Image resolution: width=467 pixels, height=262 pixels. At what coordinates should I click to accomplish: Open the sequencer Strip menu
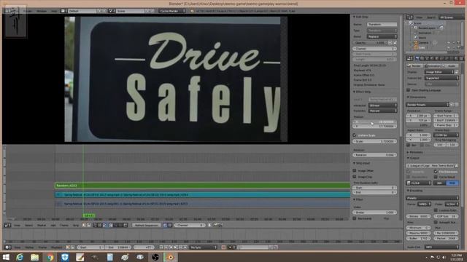pyautogui.click(x=76, y=225)
